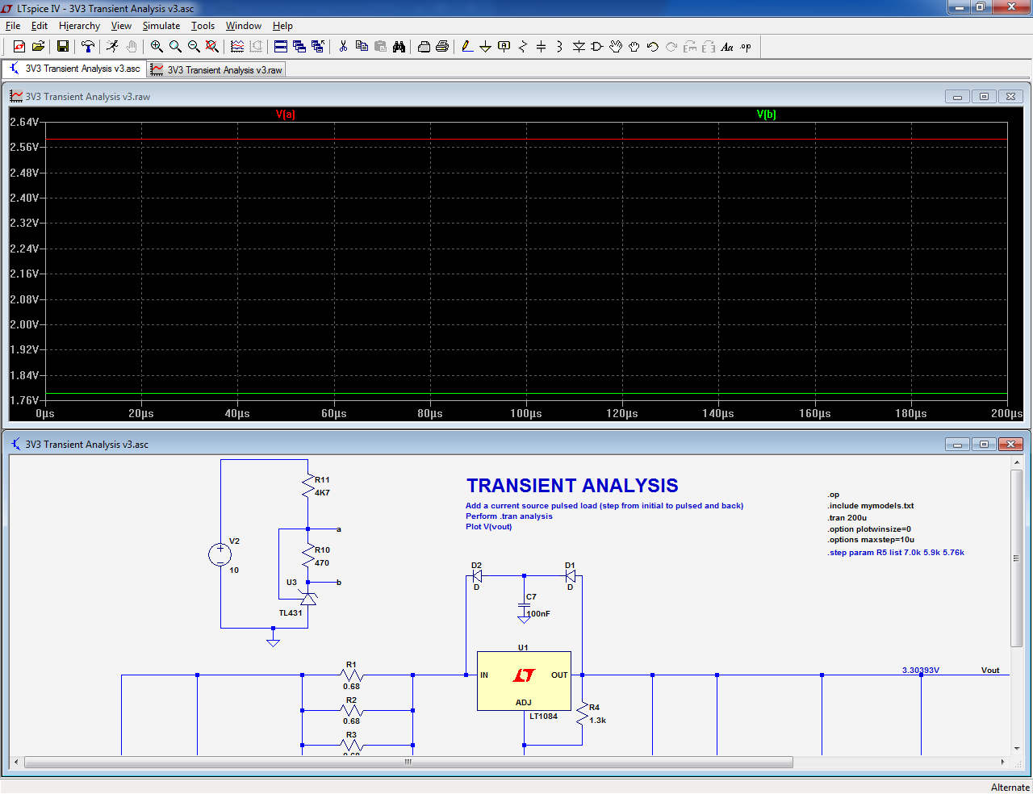Zoom to fit with crossed magnifier icon
The width and height of the screenshot is (1033, 794).
(x=212, y=47)
